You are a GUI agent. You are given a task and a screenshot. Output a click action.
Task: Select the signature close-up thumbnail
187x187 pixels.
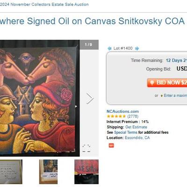(x=86, y=172)
